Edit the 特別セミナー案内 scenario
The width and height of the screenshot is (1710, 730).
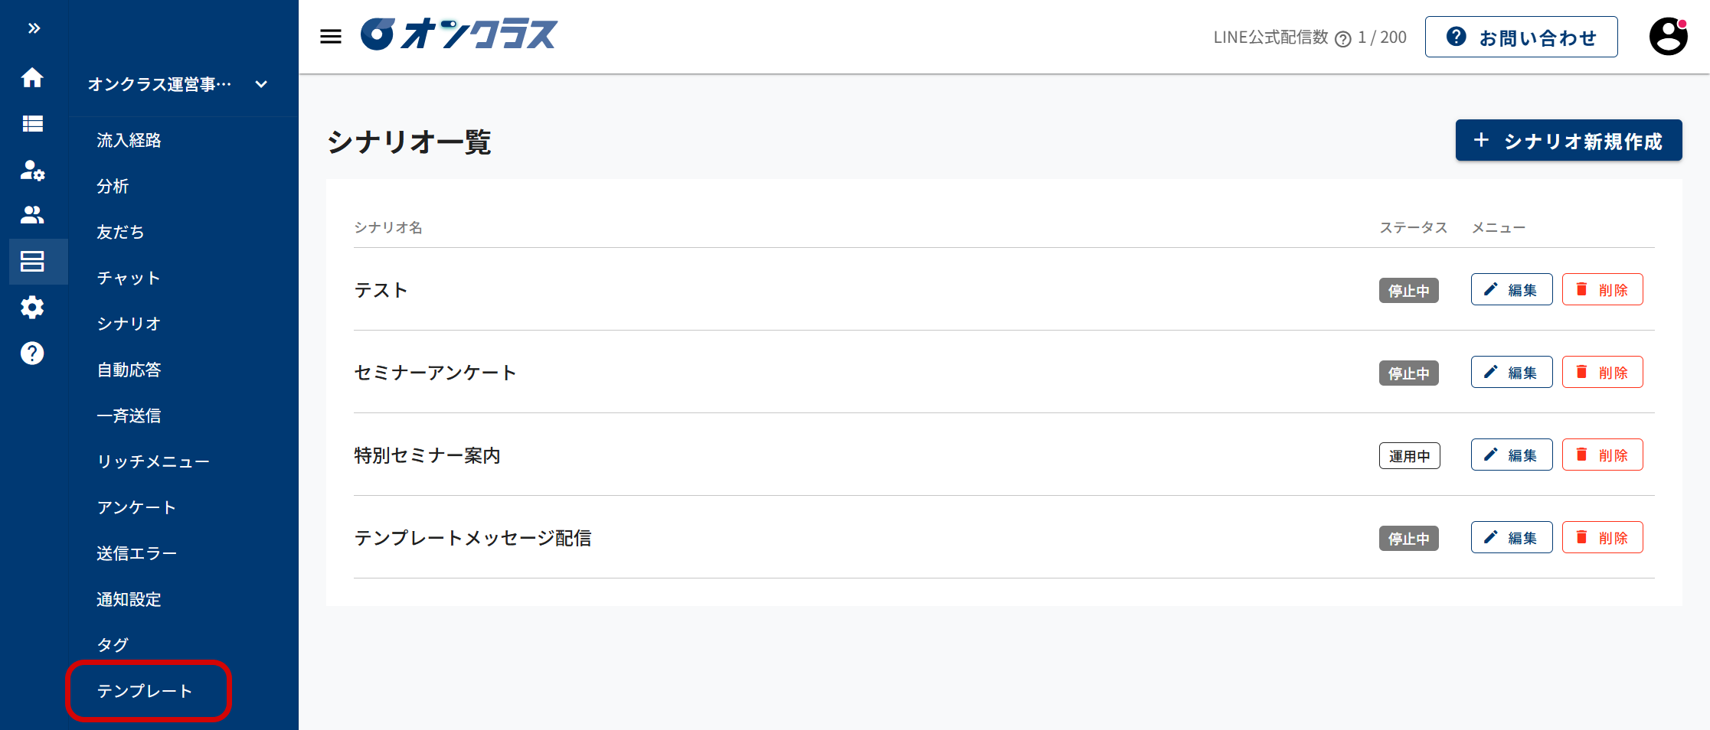tap(1511, 455)
